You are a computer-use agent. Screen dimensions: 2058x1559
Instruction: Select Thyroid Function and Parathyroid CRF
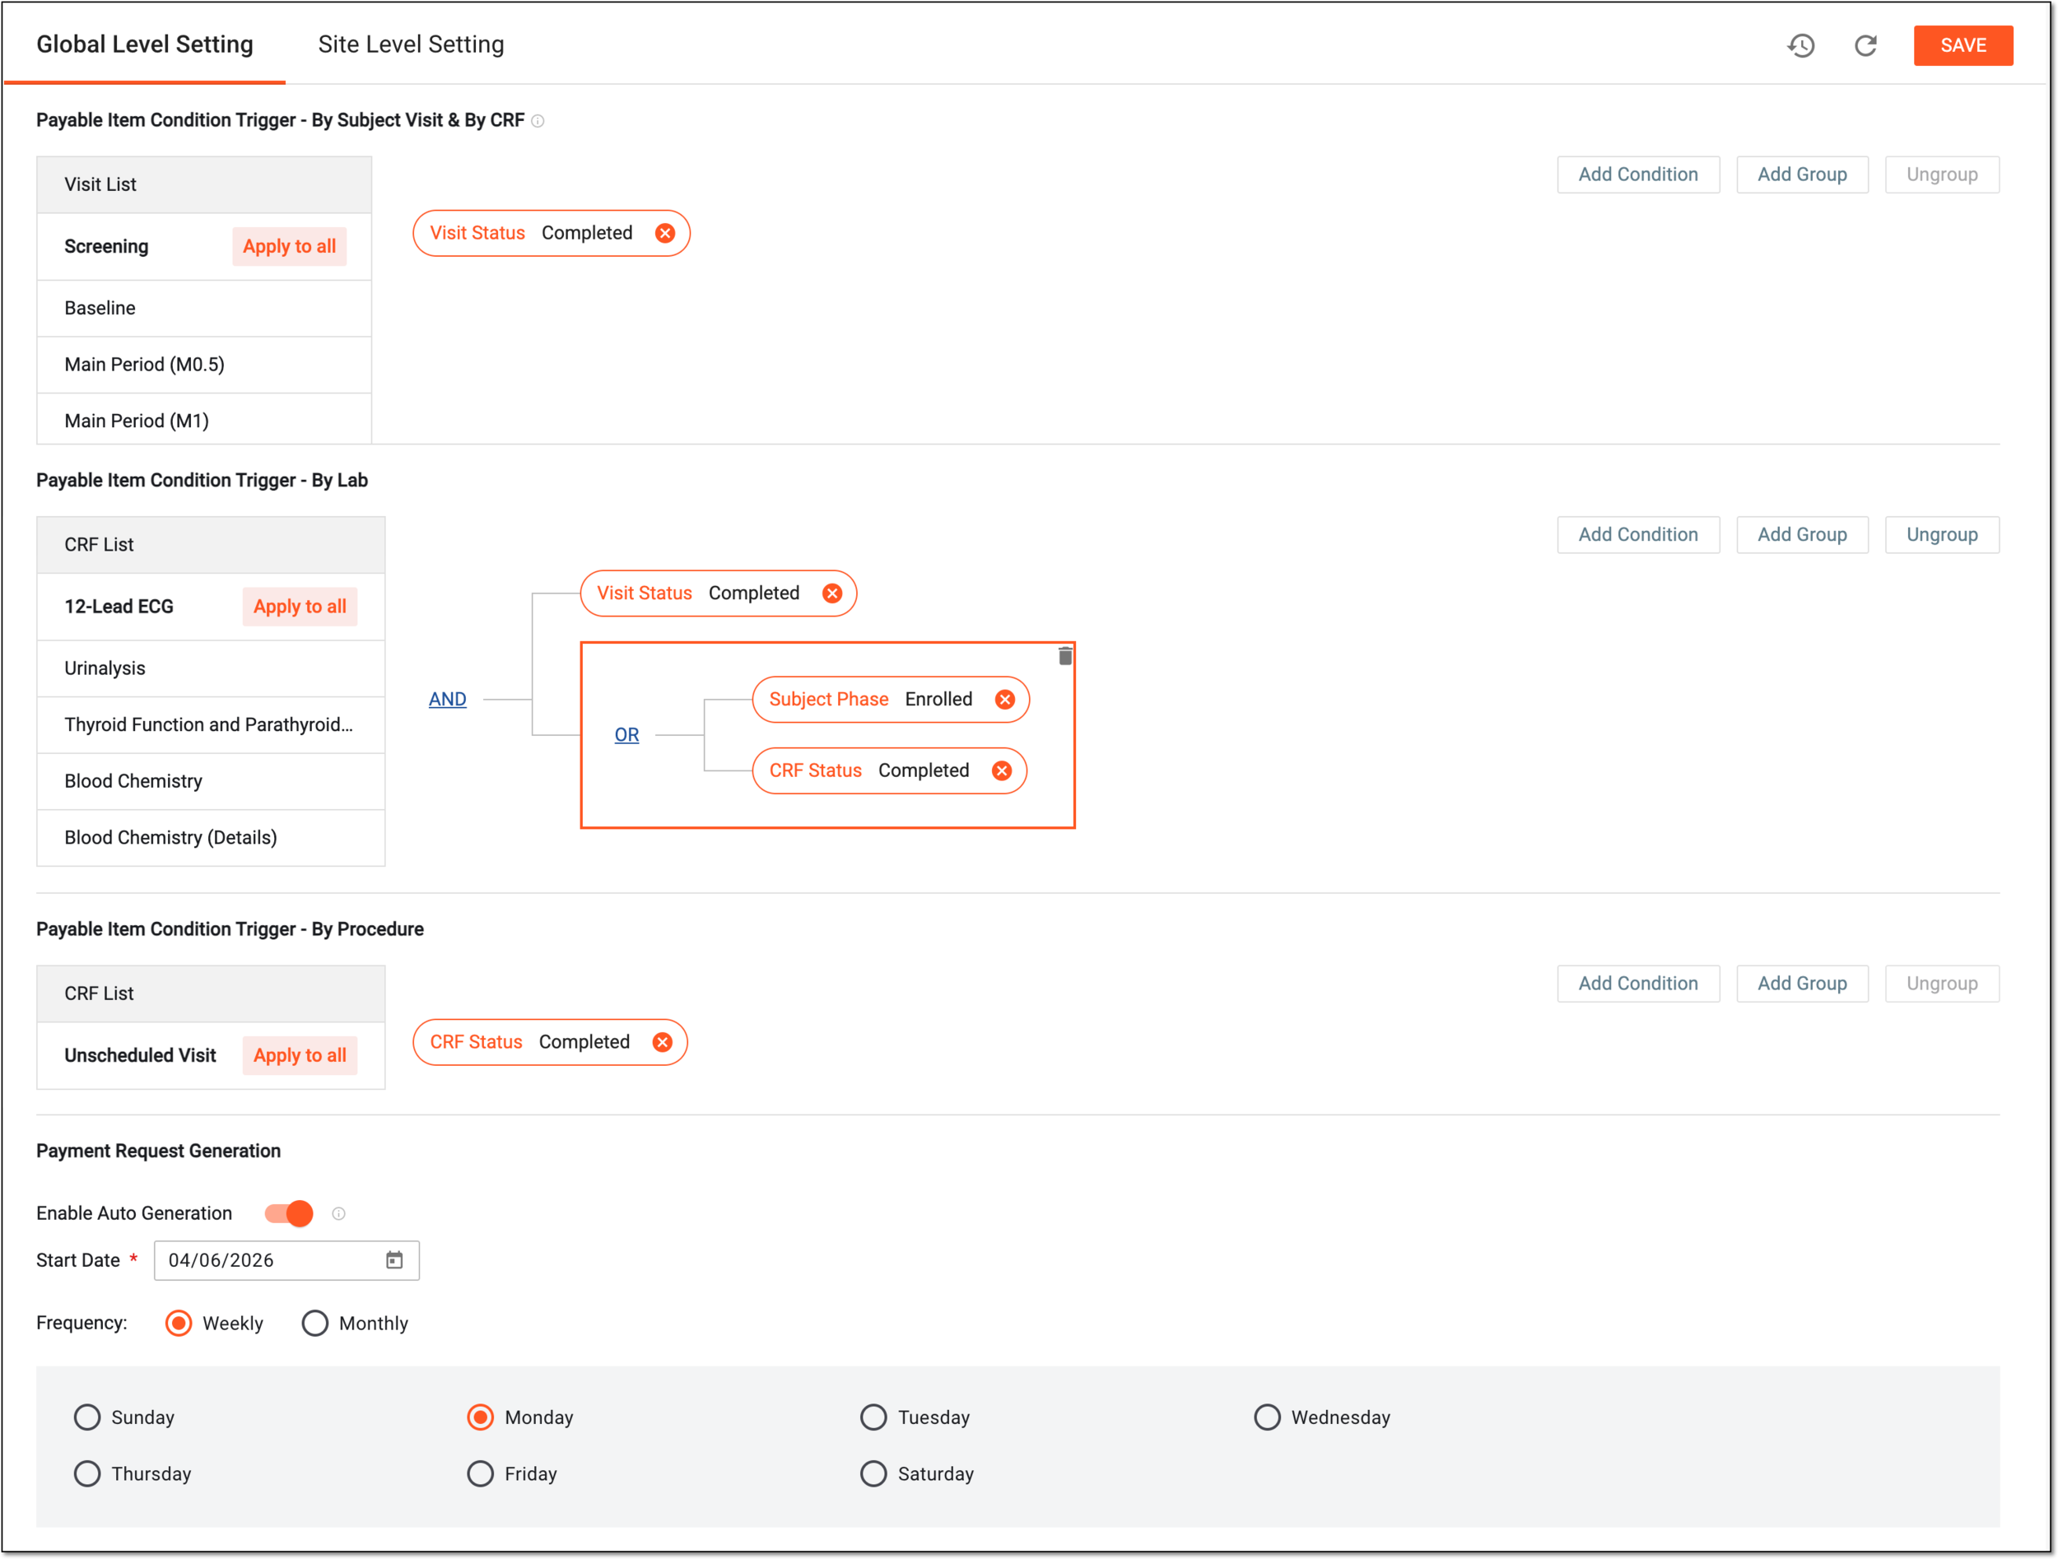[210, 724]
